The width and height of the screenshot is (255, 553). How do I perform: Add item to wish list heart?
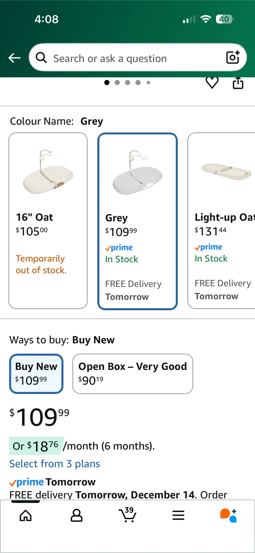click(212, 82)
